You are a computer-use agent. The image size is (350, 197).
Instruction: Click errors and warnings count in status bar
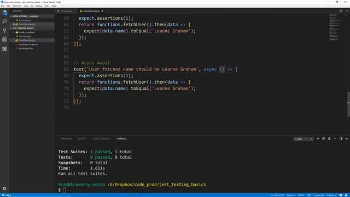point(6,195)
